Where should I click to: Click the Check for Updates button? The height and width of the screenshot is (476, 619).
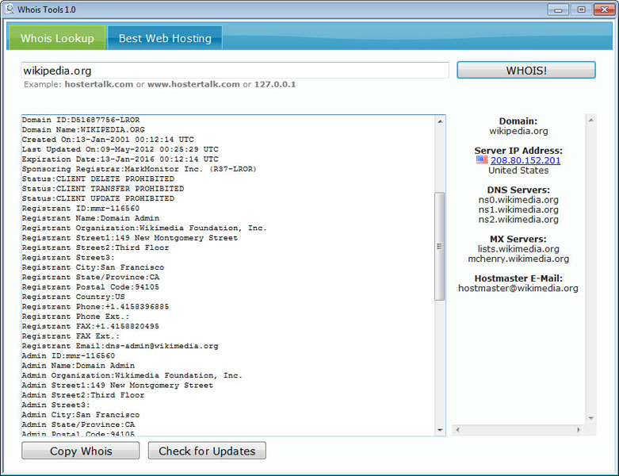coord(207,451)
